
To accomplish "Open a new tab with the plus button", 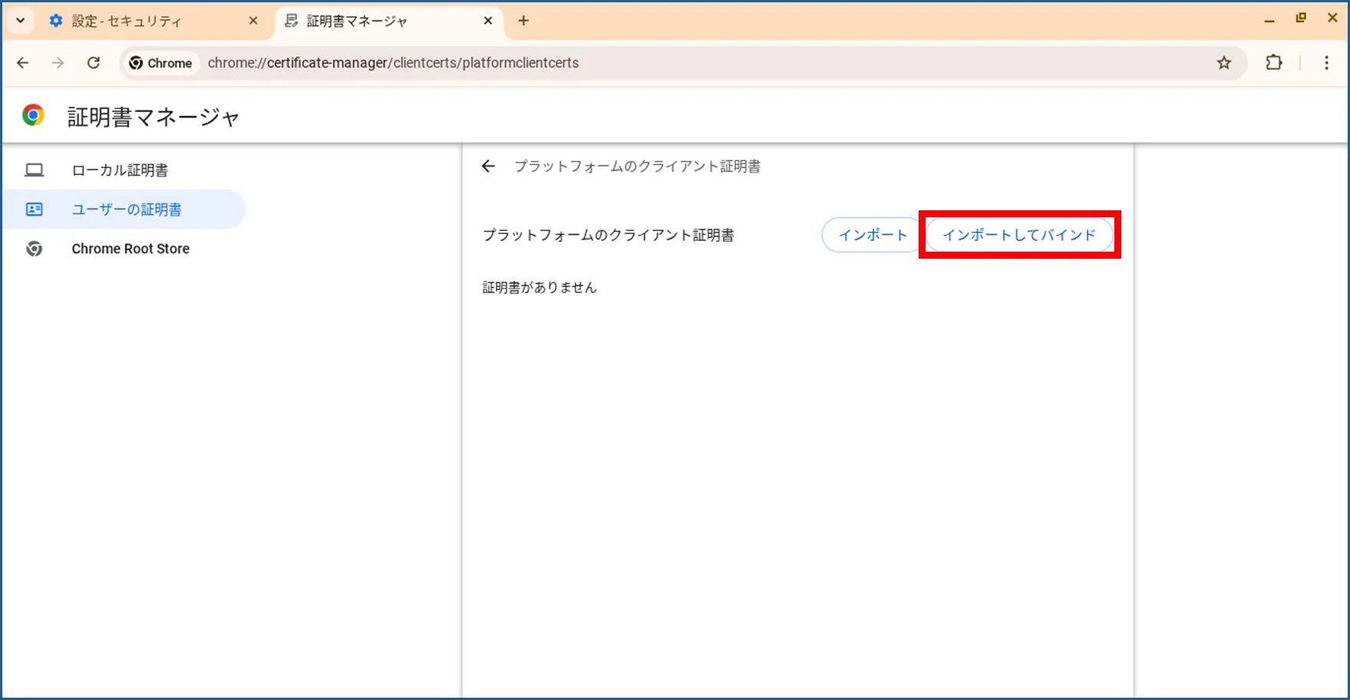I will pyautogui.click(x=523, y=21).
